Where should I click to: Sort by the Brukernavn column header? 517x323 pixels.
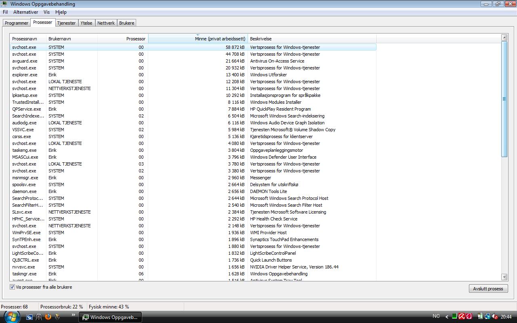pyautogui.click(x=71, y=39)
